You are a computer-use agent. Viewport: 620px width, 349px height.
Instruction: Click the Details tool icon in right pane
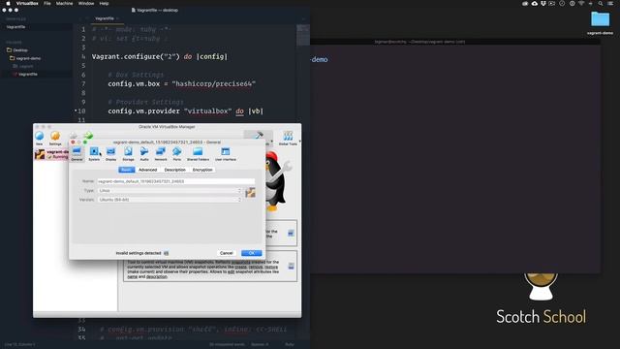tap(291, 233)
